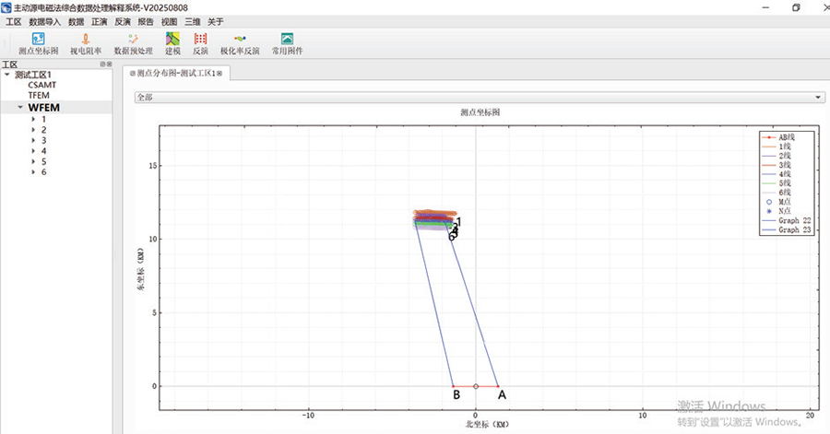
Task: Select CSAMT in the project tree
Action: (x=41, y=85)
